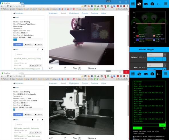Click the webcam stream in bottom window
The height and width of the screenshot is (140, 169).
coord(82,111)
